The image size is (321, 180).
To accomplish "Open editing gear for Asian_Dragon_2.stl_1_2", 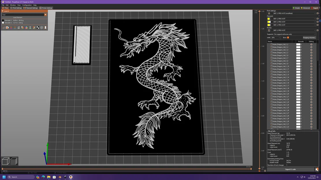I will pyautogui.click(x=311, y=44).
